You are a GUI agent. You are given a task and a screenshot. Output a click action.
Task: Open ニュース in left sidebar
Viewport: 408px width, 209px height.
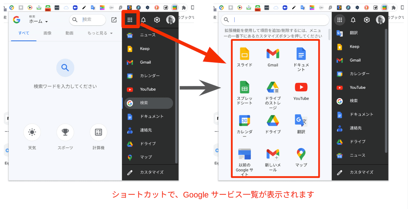(x=148, y=35)
